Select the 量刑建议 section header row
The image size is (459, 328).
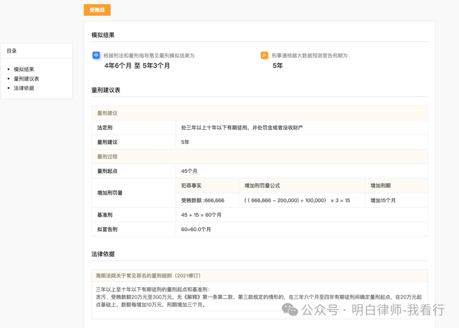(105, 113)
